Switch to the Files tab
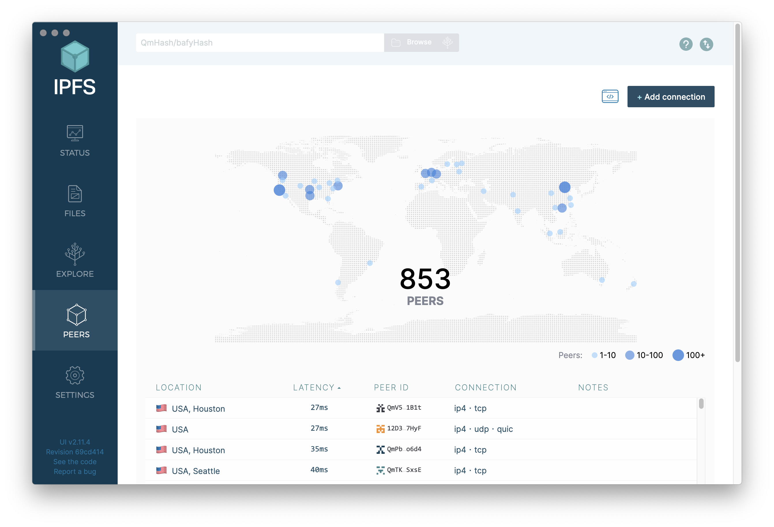 75,194
